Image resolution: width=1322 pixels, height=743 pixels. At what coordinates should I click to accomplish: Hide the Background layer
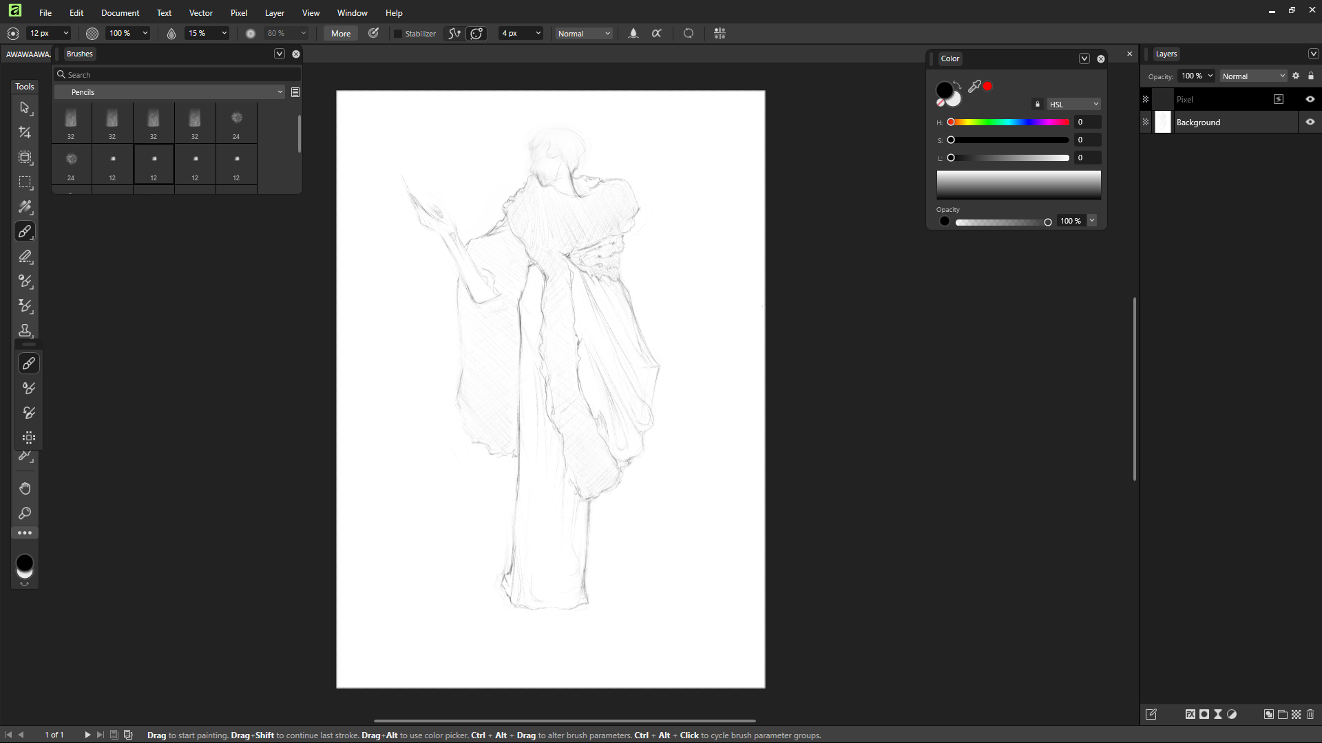pyautogui.click(x=1310, y=122)
